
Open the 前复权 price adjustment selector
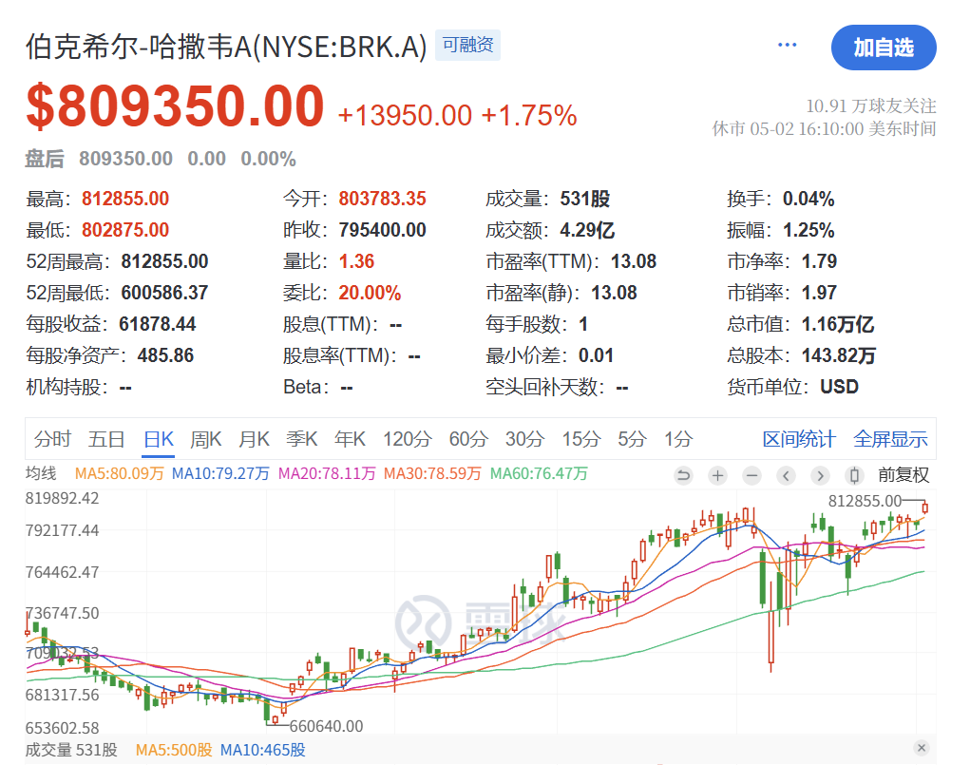pyautogui.click(x=903, y=474)
